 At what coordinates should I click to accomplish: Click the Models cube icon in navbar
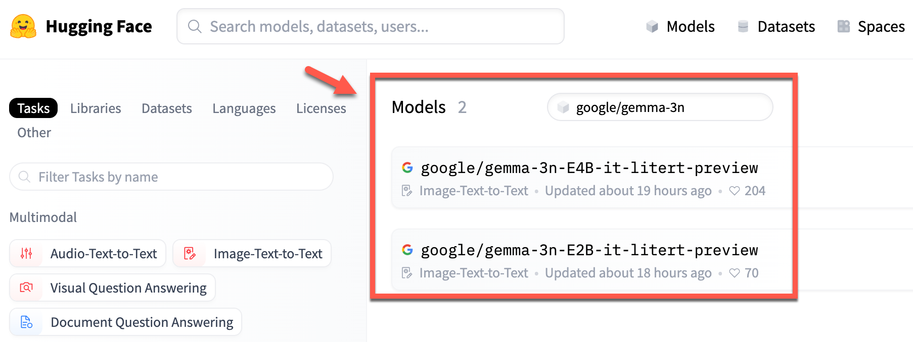point(652,26)
